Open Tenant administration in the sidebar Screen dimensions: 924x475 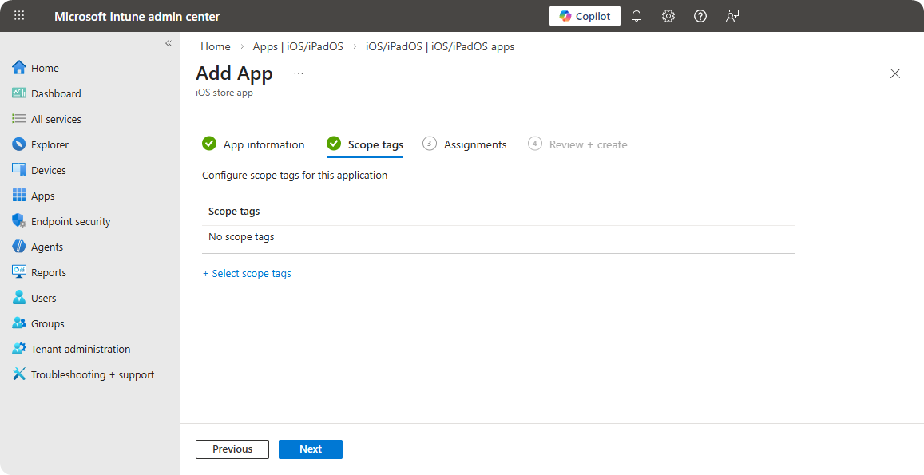tap(80, 349)
